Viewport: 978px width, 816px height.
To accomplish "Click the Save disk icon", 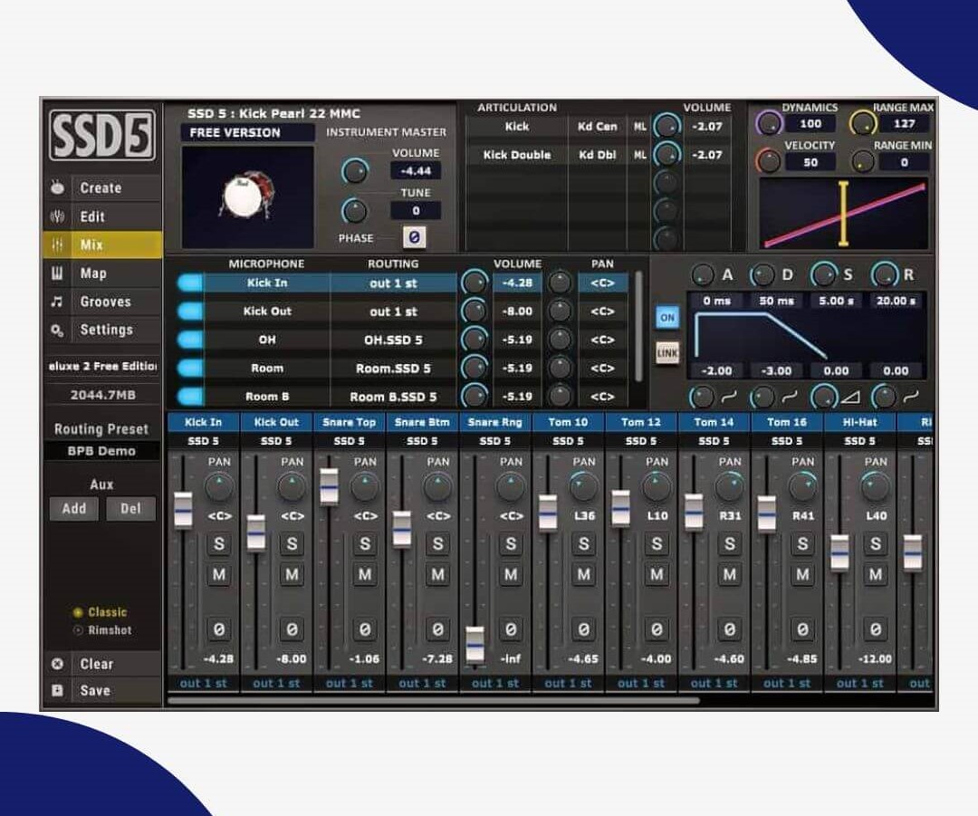I will [58, 690].
